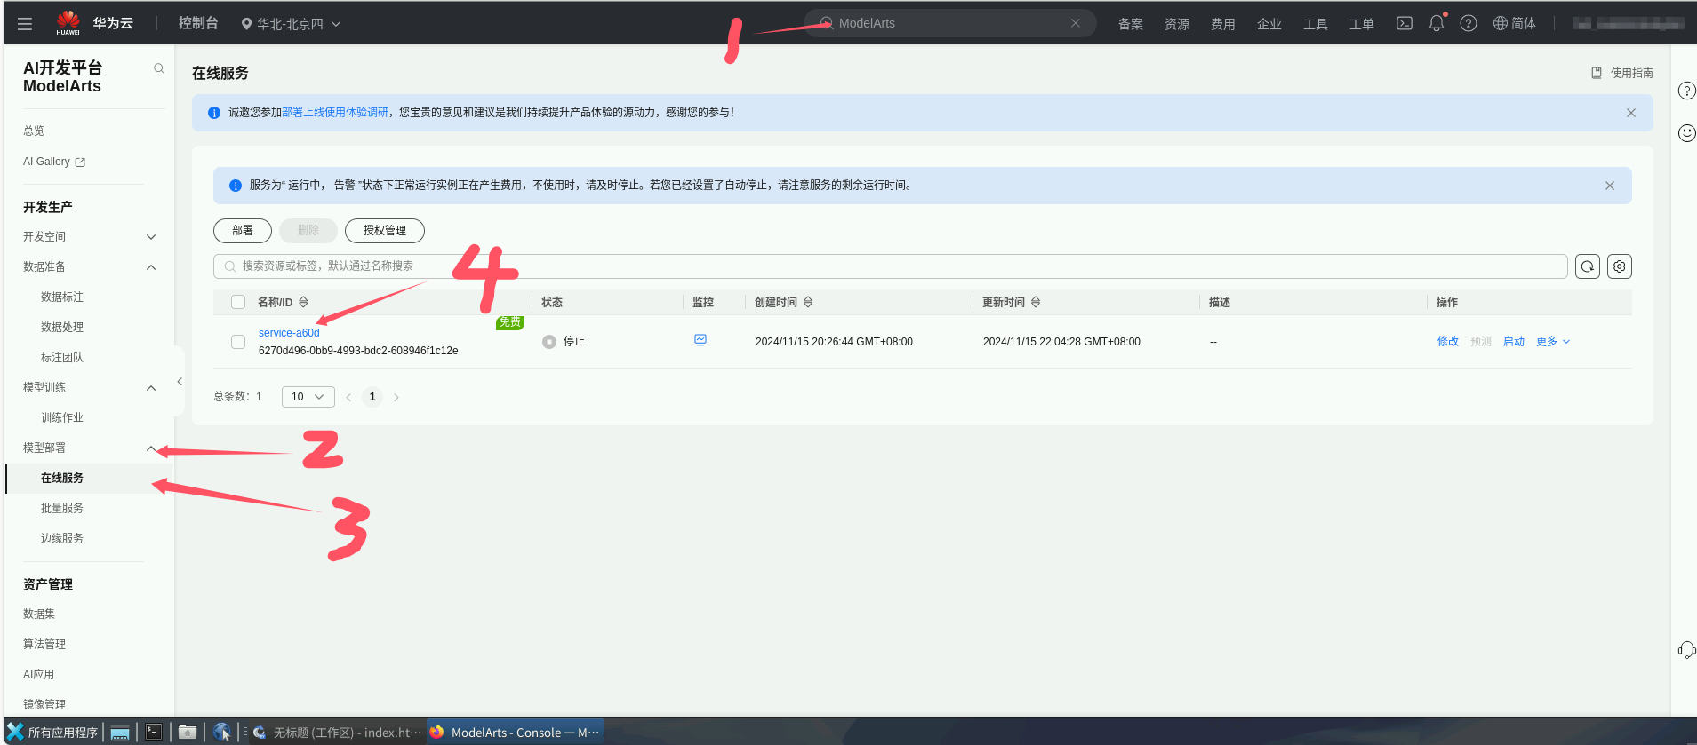This screenshot has width=1697, height=745.
Task: Click 启动 to start service-a60d
Action: 1514,342
